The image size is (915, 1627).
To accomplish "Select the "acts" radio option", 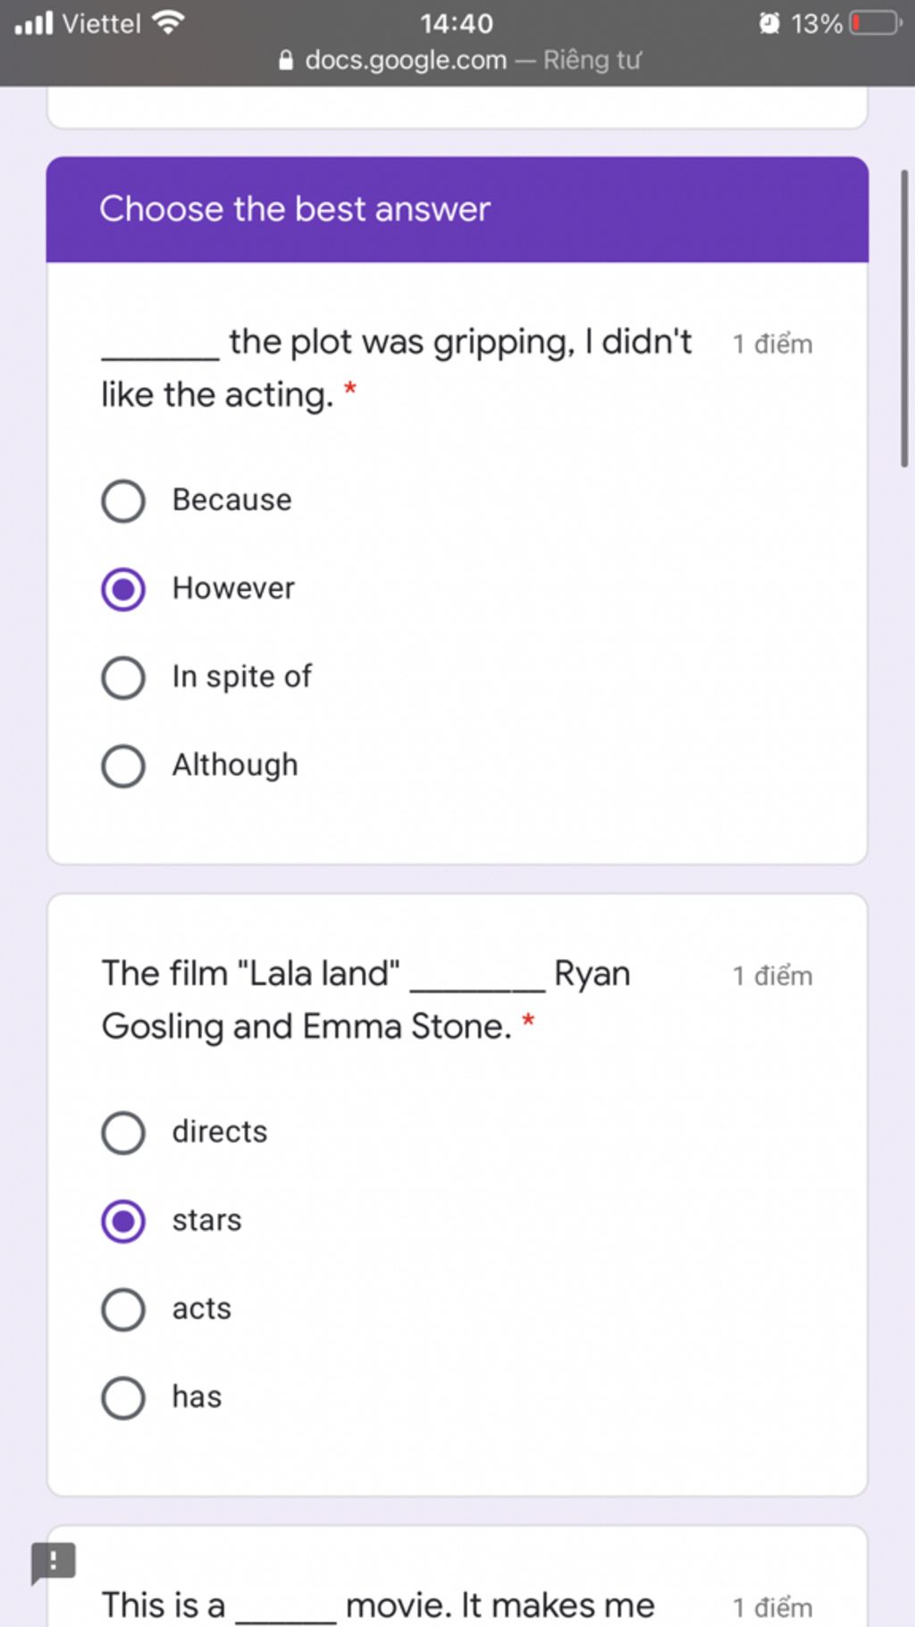I will pyautogui.click(x=123, y=1310).
